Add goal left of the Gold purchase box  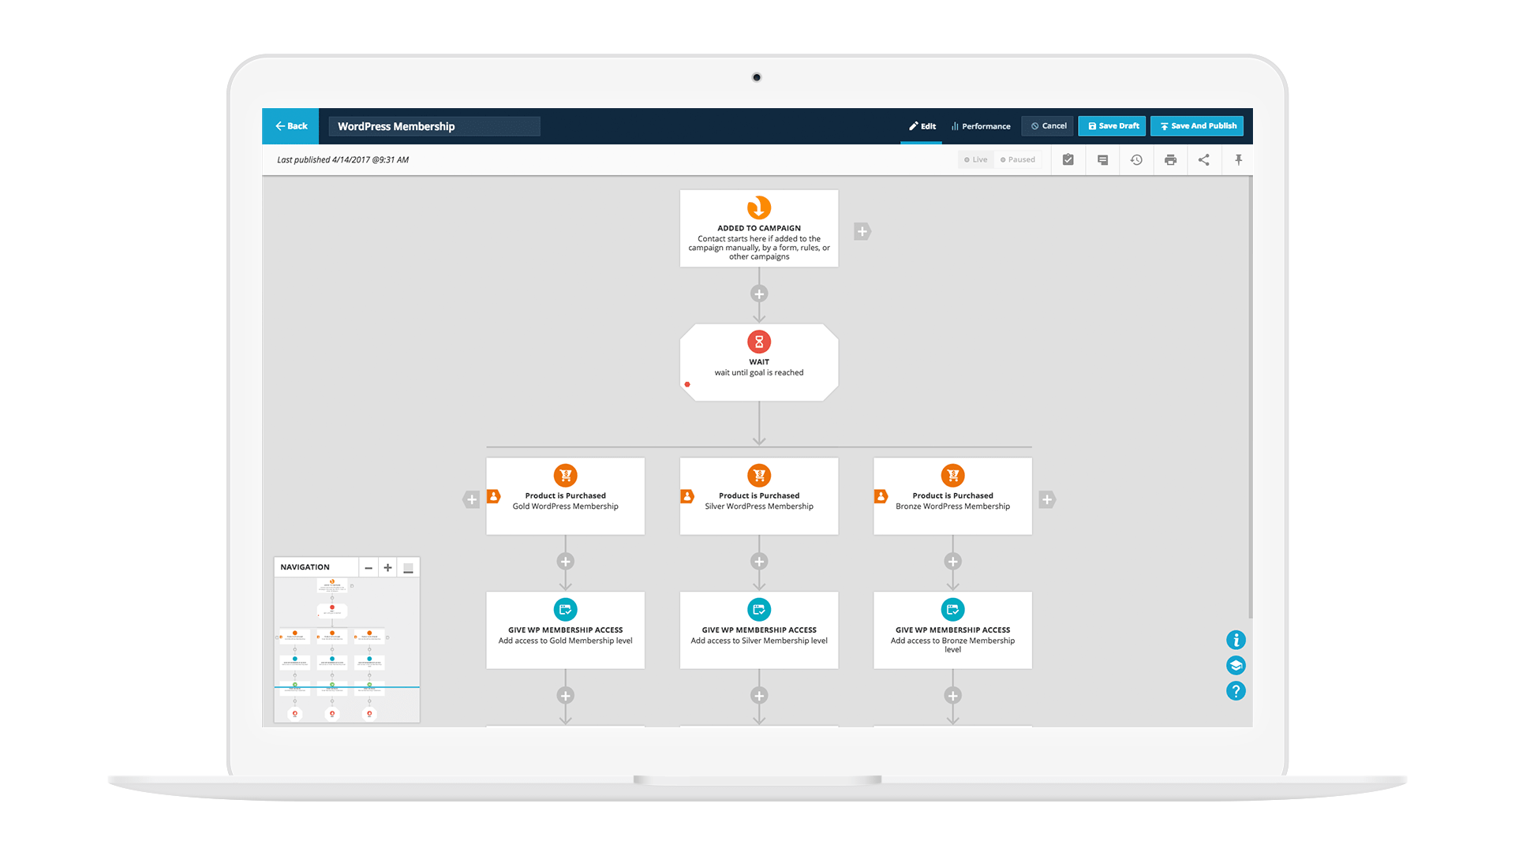pyautogui.click(x=471, y=499)
